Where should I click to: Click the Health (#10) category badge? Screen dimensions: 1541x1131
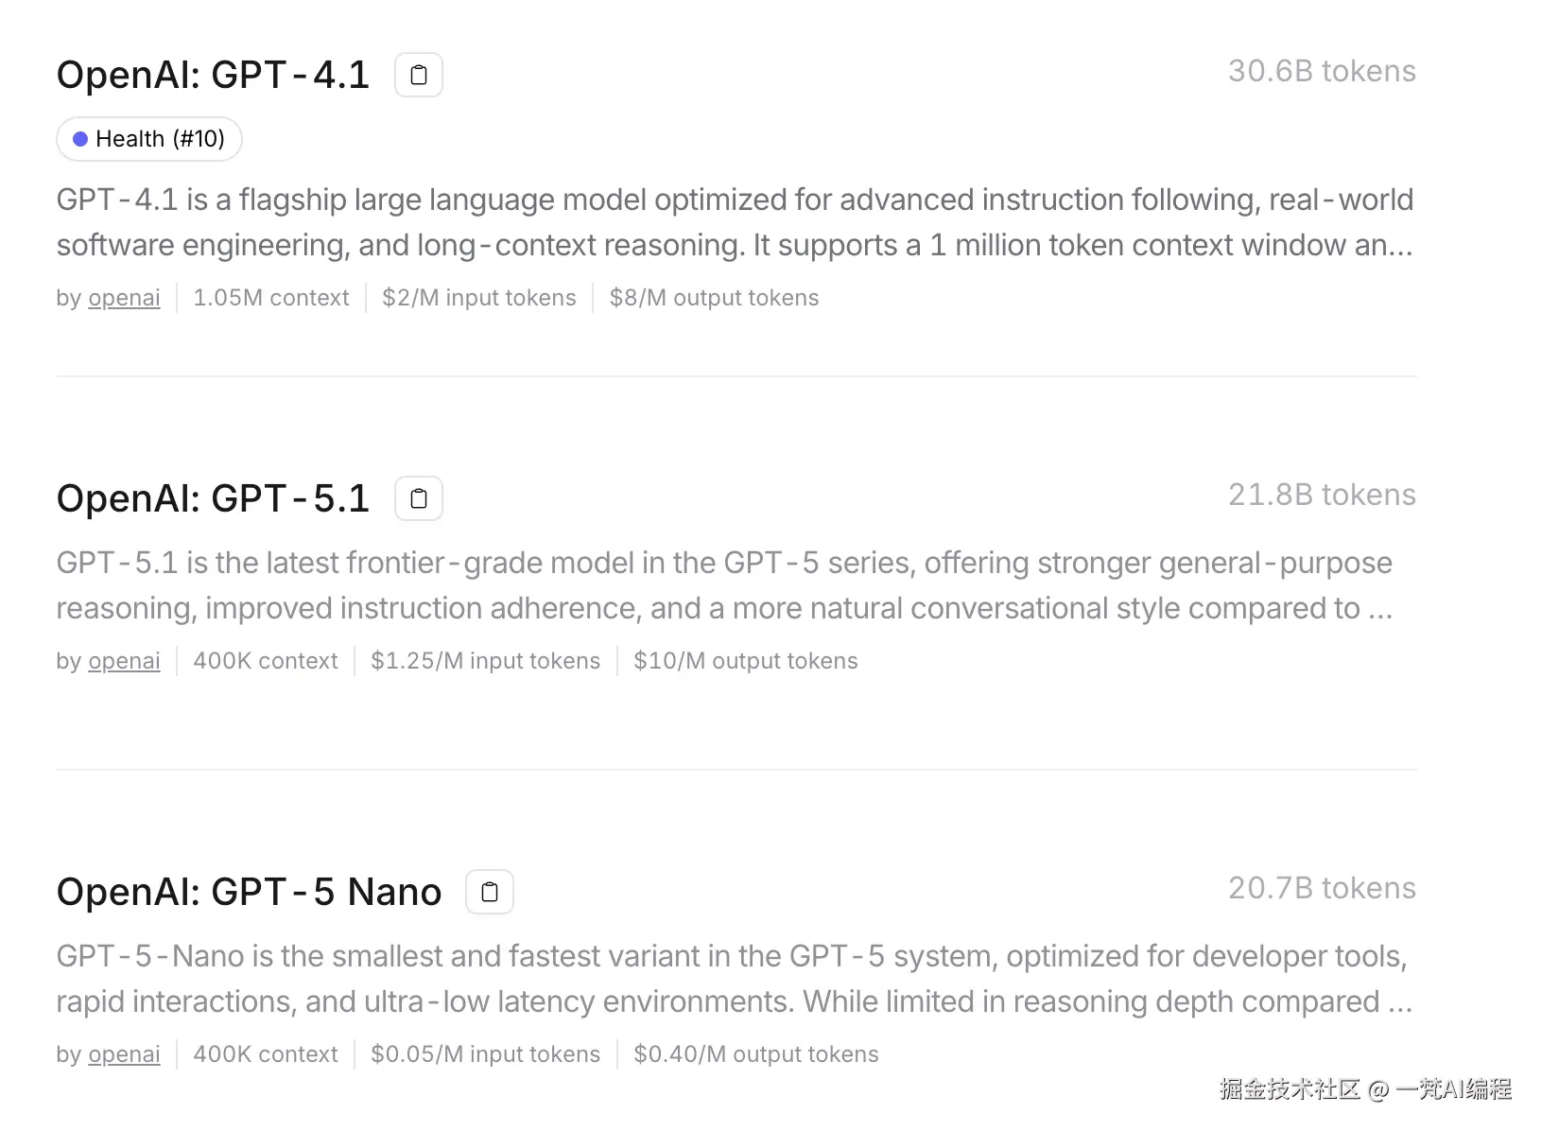149,139
